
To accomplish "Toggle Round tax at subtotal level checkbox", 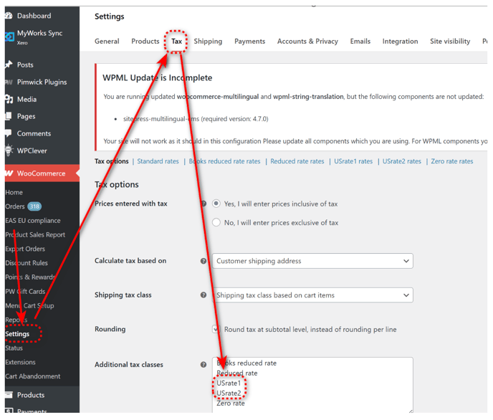I will pyautogui.click(x=216, y=329).
